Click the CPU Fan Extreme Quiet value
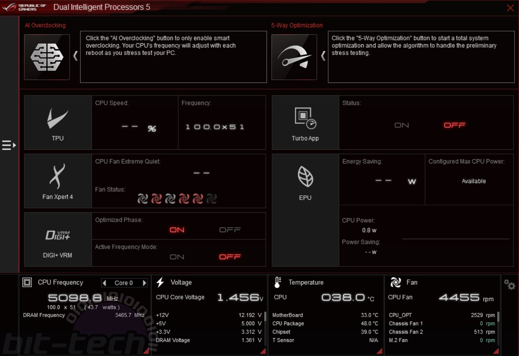Screen dimensions: 519x356 pyautogui.click(x=201, y=173)
